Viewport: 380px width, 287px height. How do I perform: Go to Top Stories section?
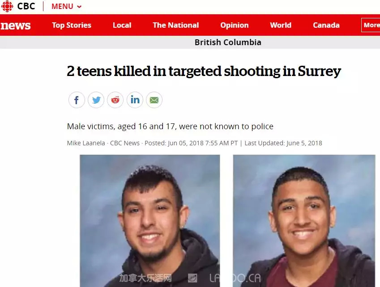[72, 25]
